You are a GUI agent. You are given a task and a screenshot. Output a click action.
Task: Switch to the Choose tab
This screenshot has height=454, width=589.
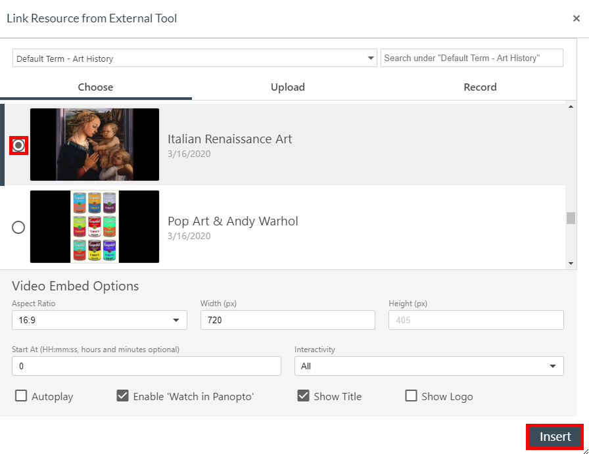(95, 87)
